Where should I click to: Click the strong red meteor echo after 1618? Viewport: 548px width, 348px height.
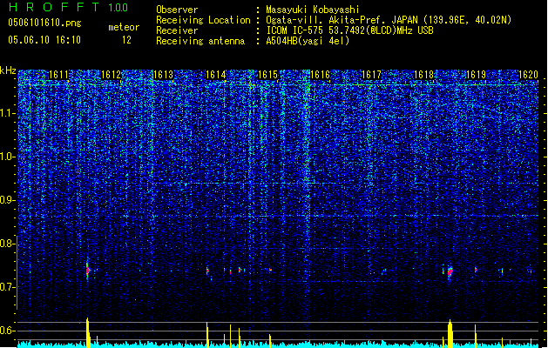coord(450,271)
